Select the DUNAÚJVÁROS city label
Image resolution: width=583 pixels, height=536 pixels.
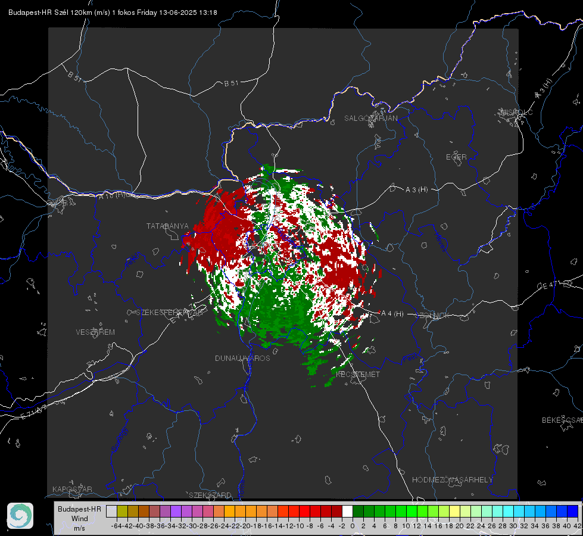pos(242,358)
